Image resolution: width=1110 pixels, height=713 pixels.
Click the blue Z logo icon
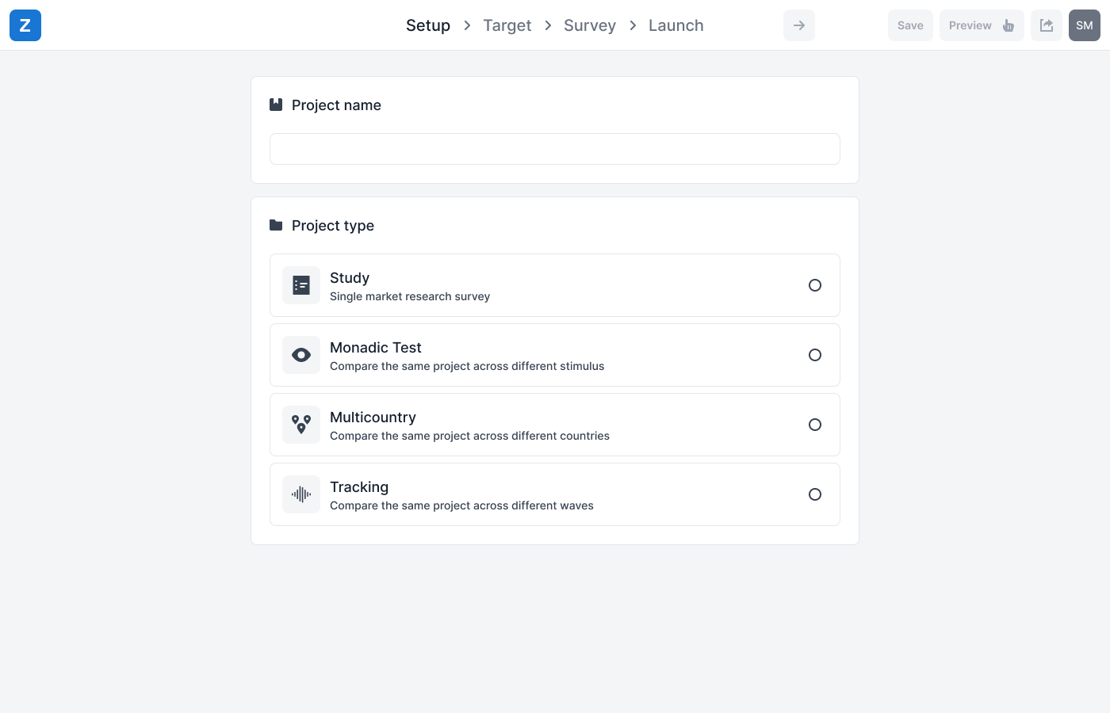[x=25, y=25]
